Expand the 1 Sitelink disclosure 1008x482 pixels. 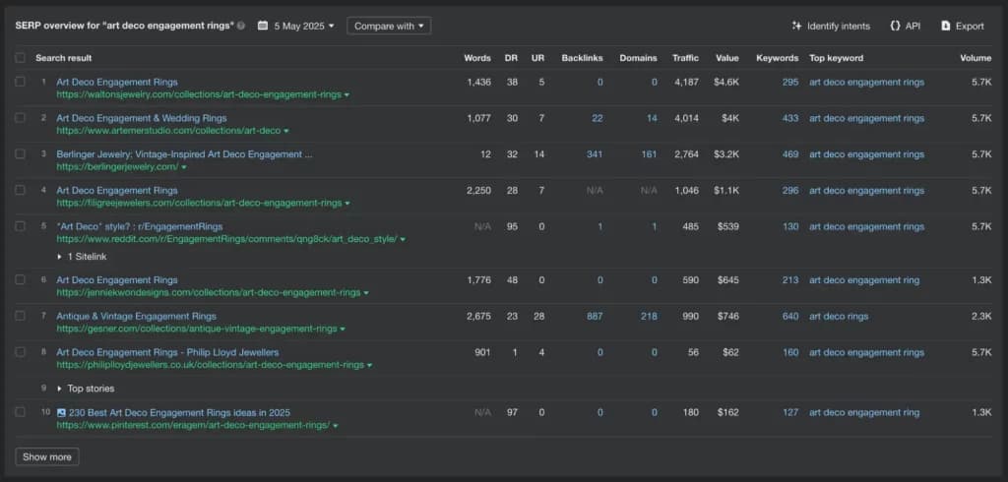pos(60,256)
